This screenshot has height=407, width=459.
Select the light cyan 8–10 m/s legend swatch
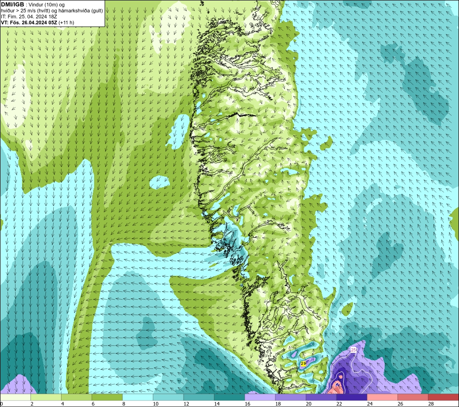(x=138, y=397)
